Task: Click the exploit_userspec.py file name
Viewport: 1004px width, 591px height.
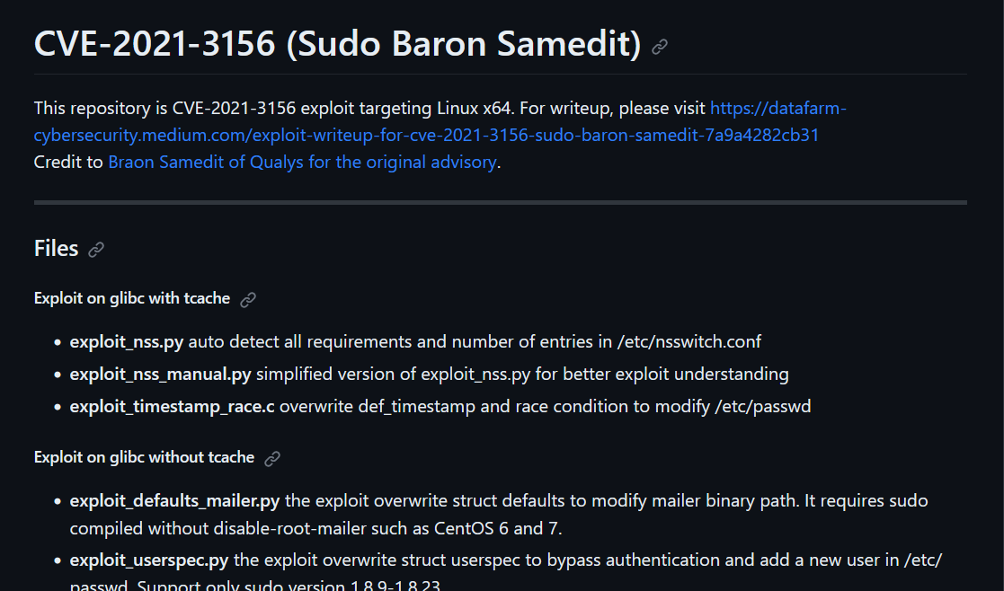Action: (x=149, y=560)
